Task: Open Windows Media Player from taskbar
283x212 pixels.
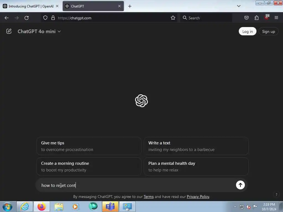Action: pyautogui.click(x=76, y=206)
